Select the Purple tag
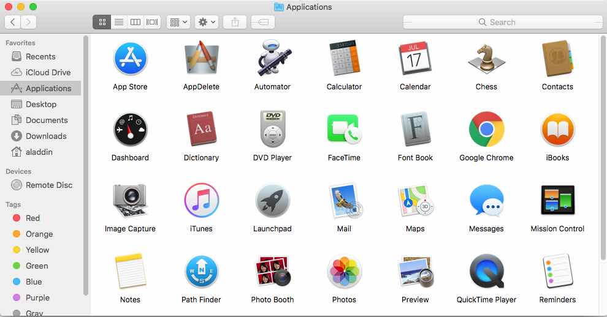The image size is (607, 317). [x=40, y=297]
